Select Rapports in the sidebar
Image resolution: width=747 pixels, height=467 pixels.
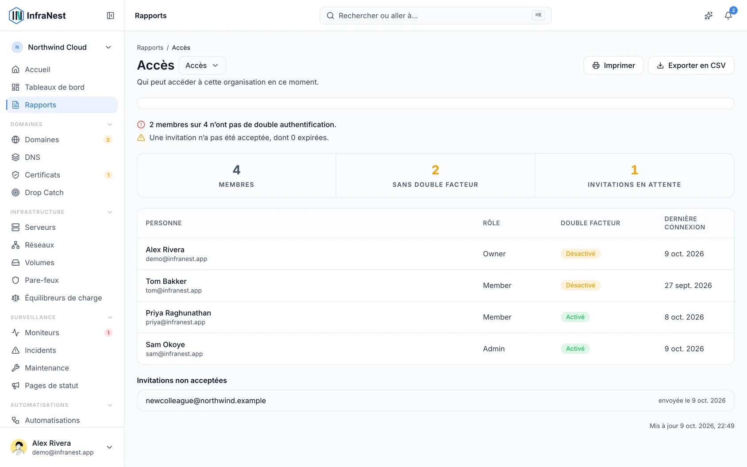(62, 105)
